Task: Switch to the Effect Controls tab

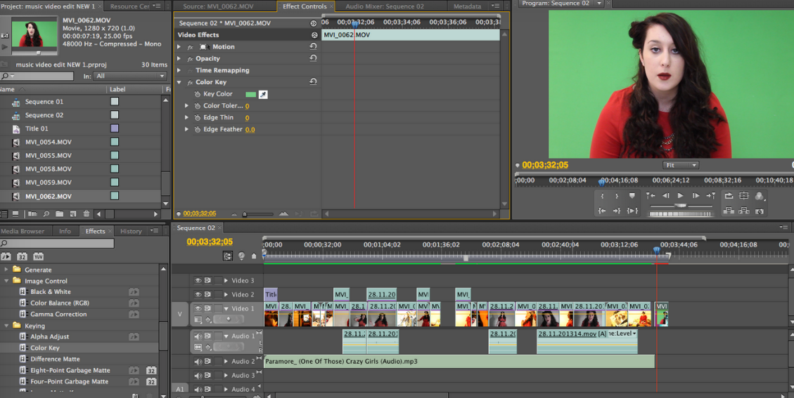Action: (x=305, y=6)
